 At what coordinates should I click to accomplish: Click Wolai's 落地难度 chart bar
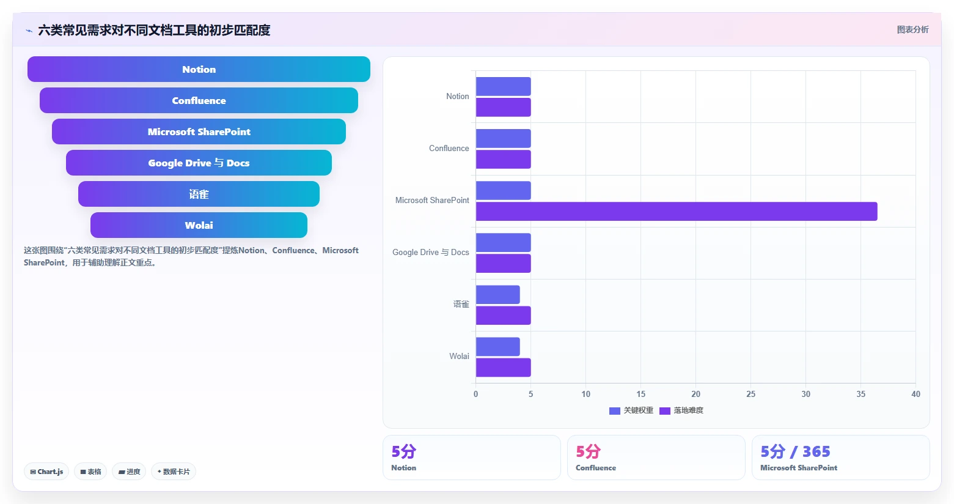504,368
